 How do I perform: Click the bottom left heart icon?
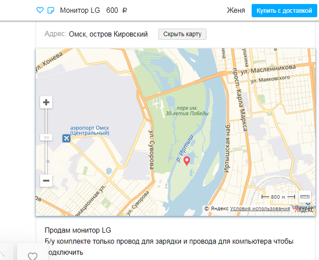click(x=32, y=255)
